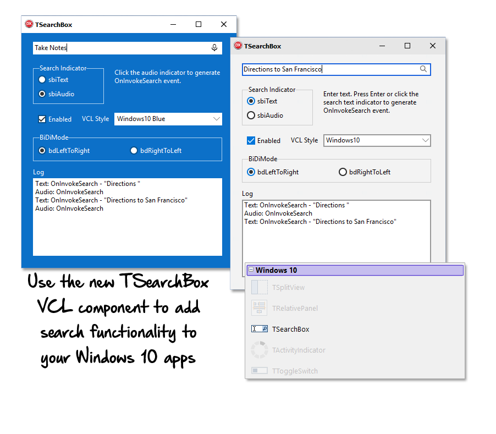Select the TToggleSwitch component icon
496x434 pixels.
(x=260, y=370)
